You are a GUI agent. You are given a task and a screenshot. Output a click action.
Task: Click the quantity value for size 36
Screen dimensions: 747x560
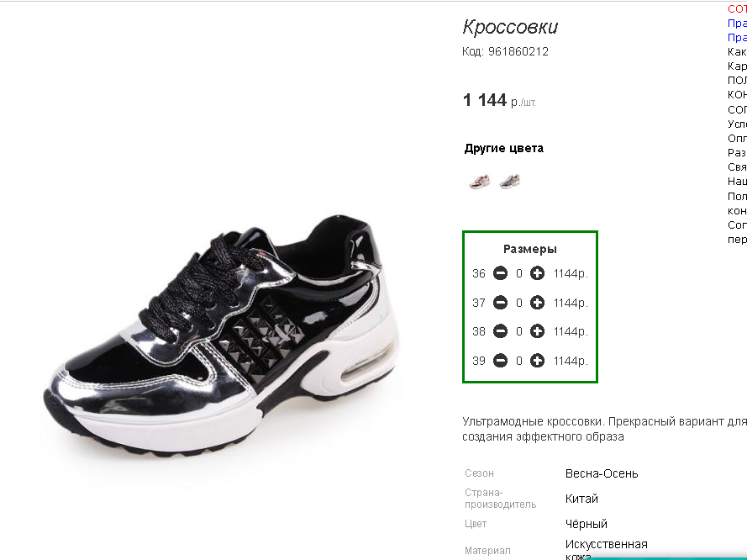(x=518, y=273)
